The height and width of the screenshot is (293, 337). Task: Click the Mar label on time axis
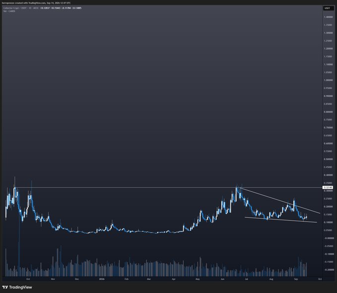149,279
